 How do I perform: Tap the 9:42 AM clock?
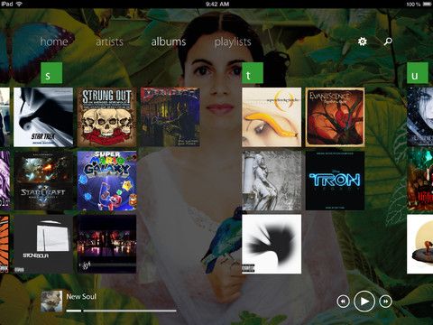coord(217,5)
